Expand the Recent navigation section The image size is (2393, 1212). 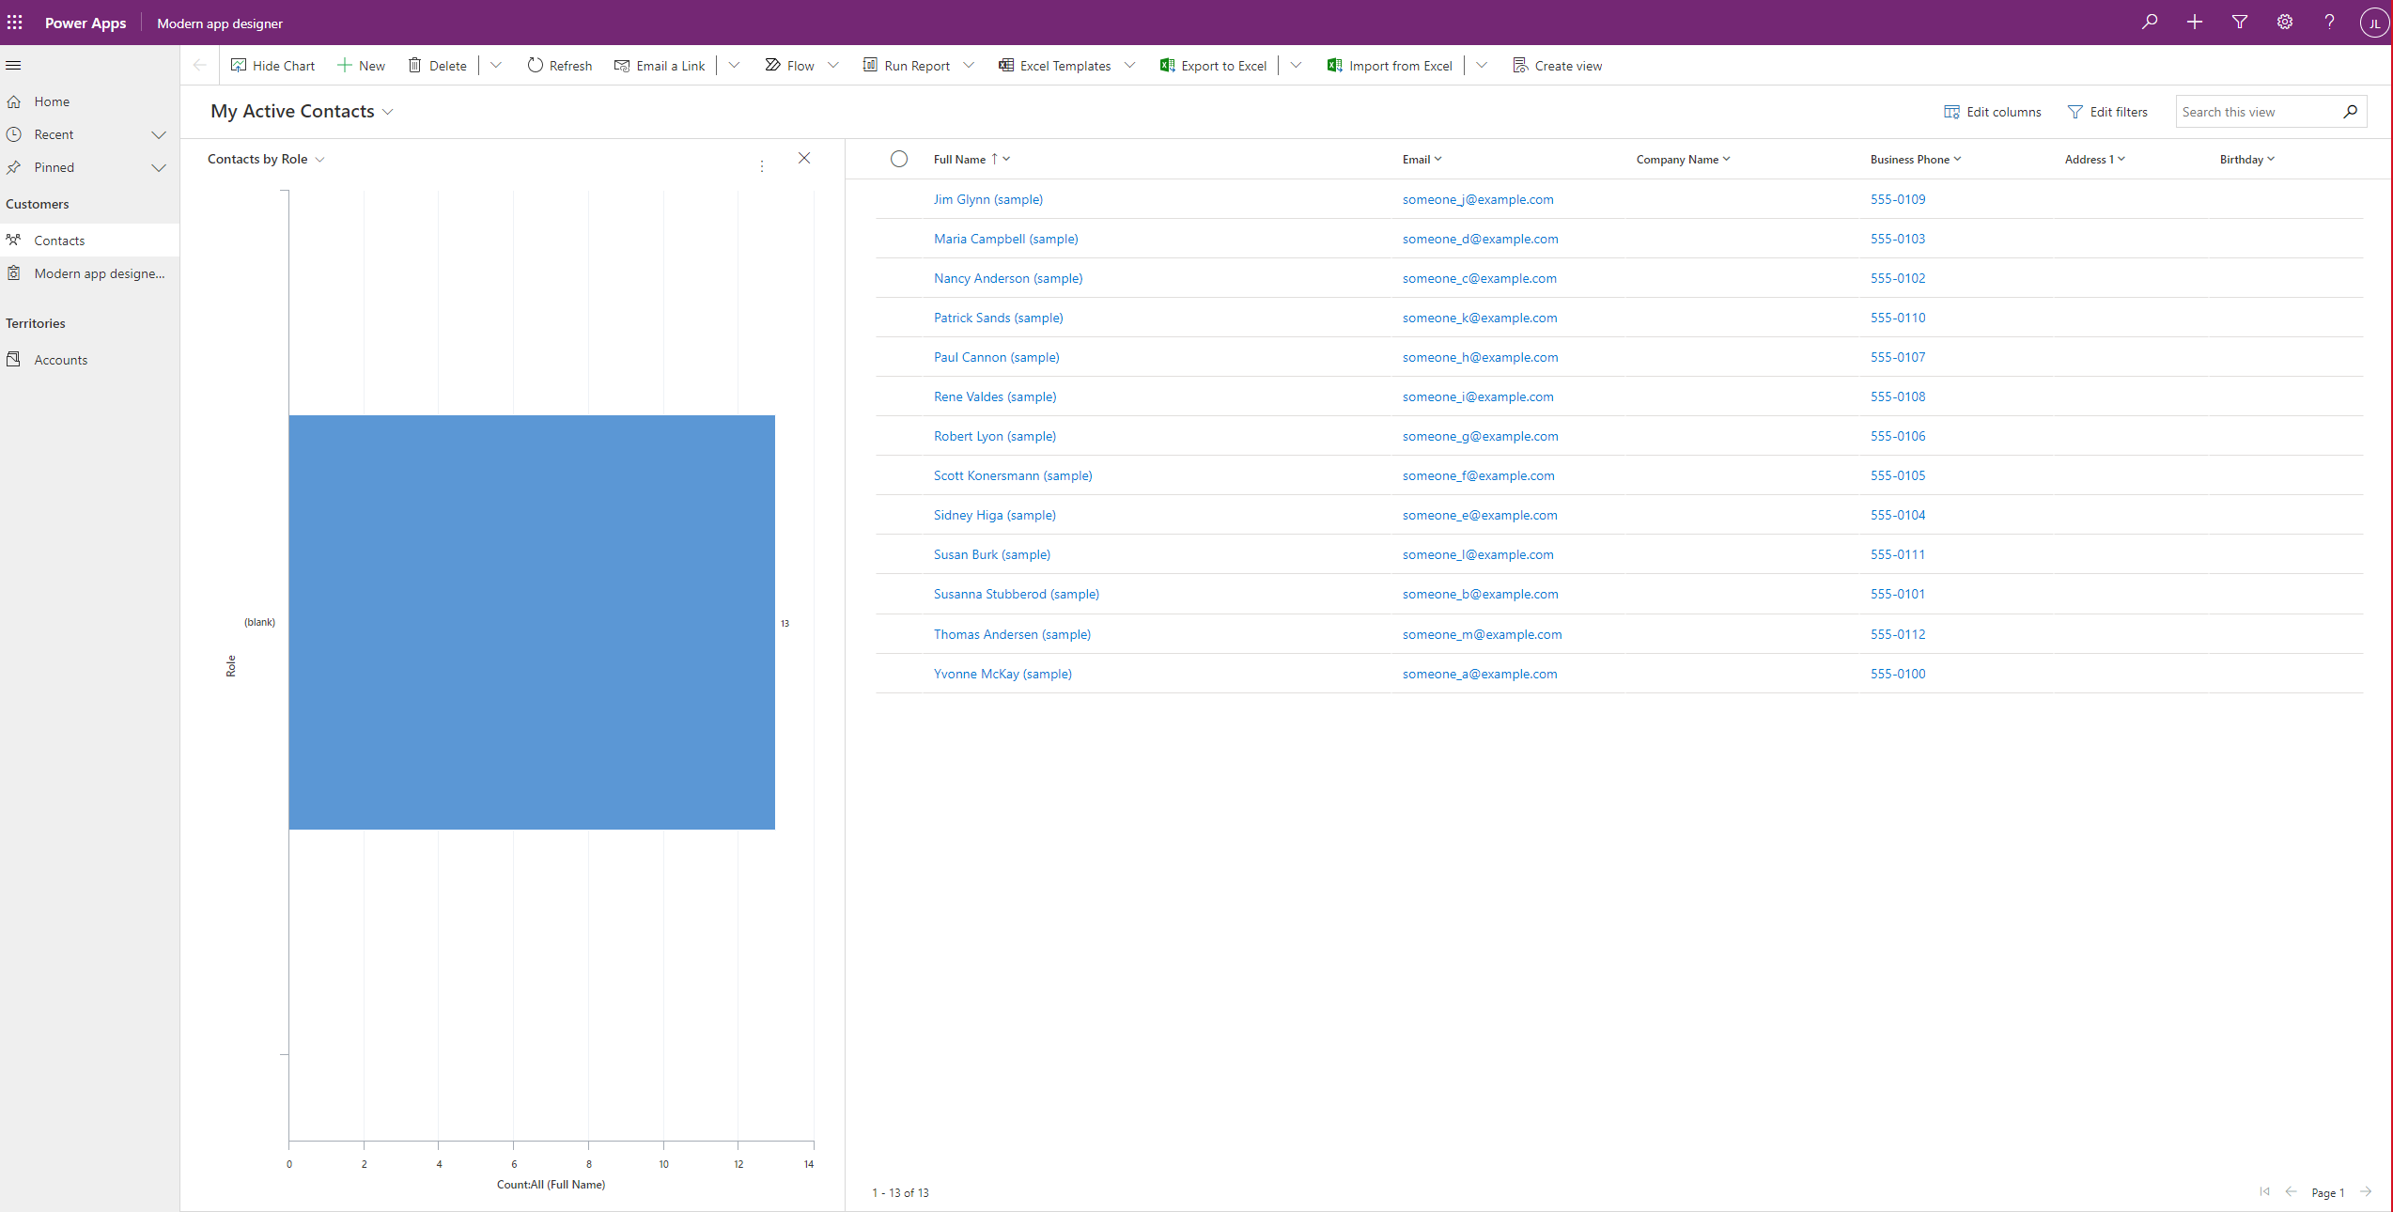[159, 134]
